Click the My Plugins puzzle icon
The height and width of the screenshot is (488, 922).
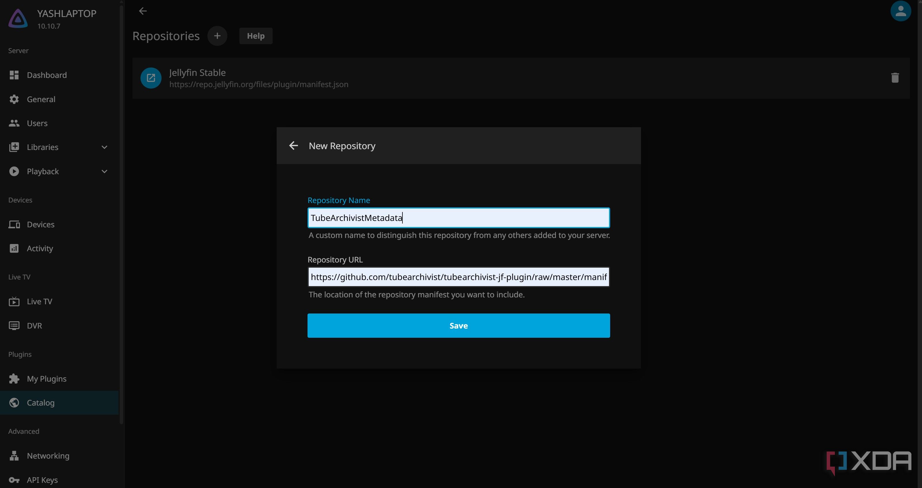pyautogui.click(x=14, y=378)
